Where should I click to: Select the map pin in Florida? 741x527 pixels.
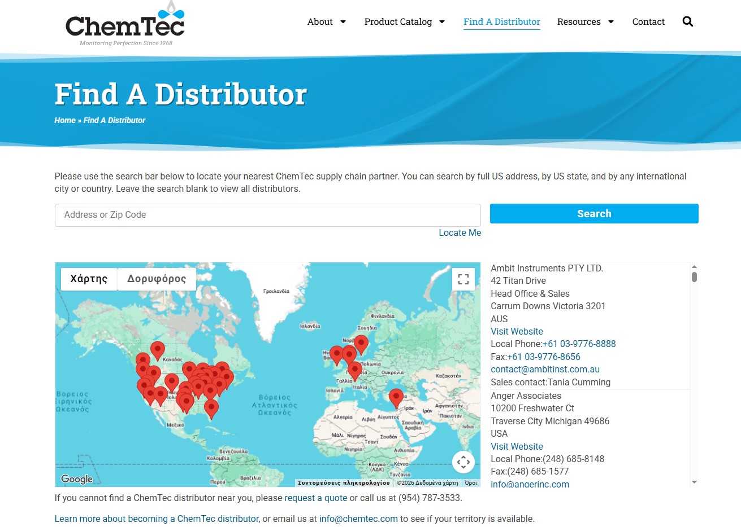coord(211,409)
